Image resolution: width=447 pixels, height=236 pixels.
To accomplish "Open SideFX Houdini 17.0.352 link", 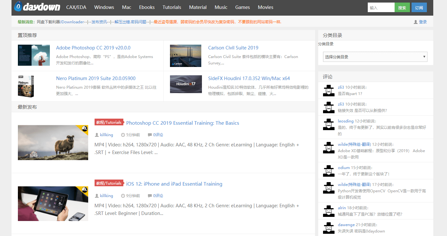I will click(x=249, y=78).
